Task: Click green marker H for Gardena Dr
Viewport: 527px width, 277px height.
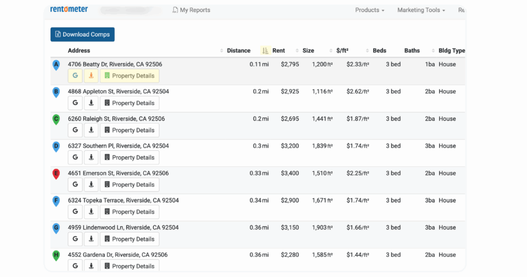Action: (56, 255)
